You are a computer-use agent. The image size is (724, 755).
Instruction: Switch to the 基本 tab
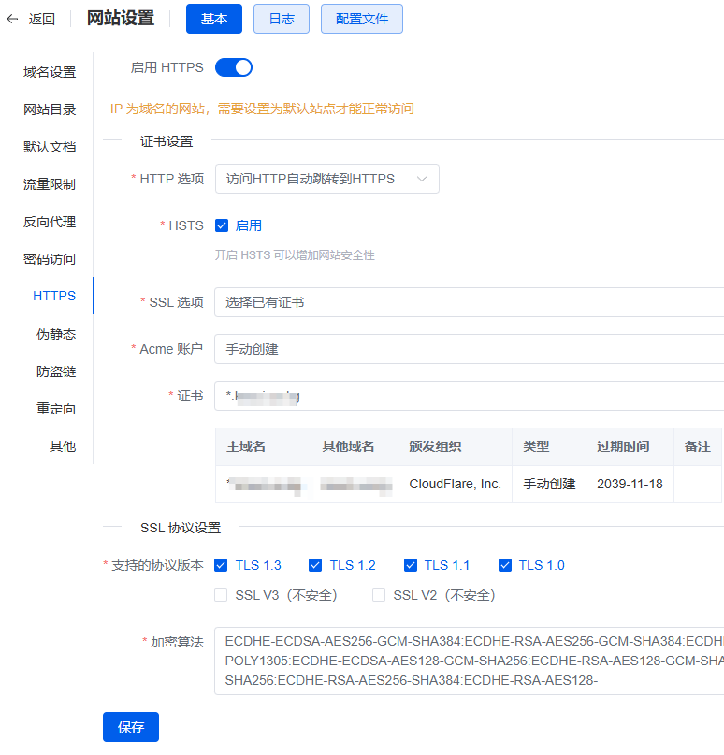click(x=214, y=19)
